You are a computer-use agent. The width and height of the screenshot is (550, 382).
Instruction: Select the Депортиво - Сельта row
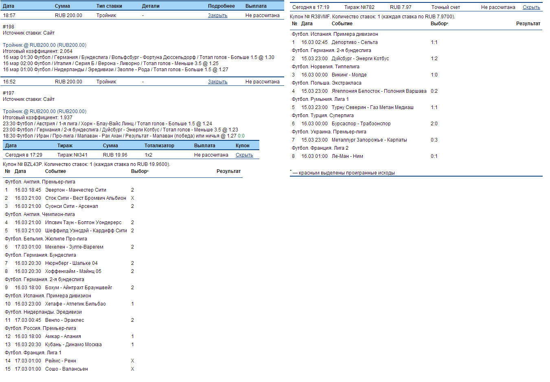coord(416,42)
